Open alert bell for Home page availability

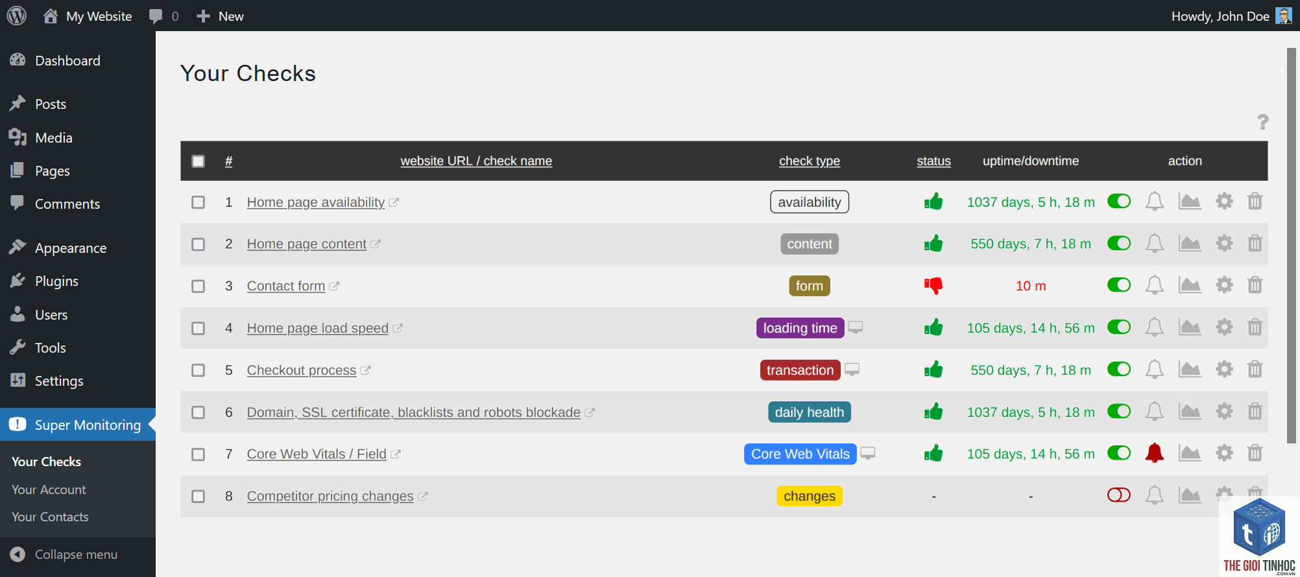(x=1154, y=202)
